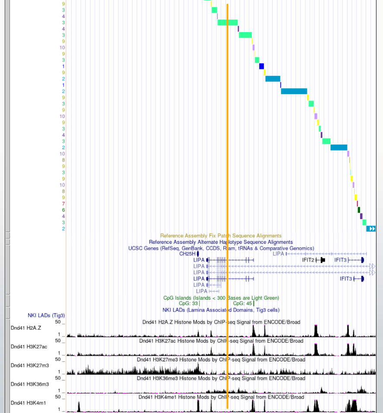Screen dimensions: 383x413
Task: Click the CpG: 45 island marker
Action: [254, 303]
